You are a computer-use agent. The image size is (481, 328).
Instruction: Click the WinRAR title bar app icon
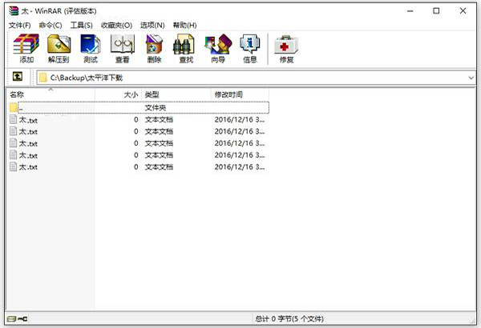point(14,11)
